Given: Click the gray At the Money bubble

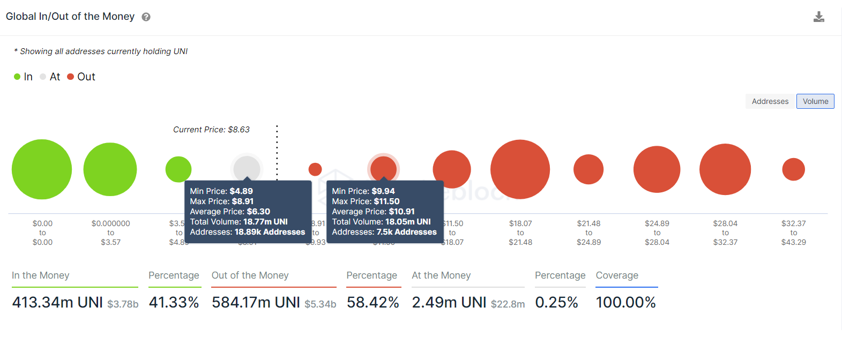Looking at the screenshot, I should point(247,168).
